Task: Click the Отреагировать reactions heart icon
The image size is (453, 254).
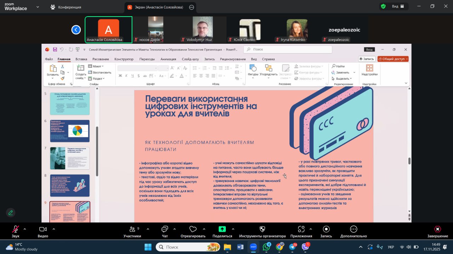Action: pyautogui.click(x=193, y=230)
